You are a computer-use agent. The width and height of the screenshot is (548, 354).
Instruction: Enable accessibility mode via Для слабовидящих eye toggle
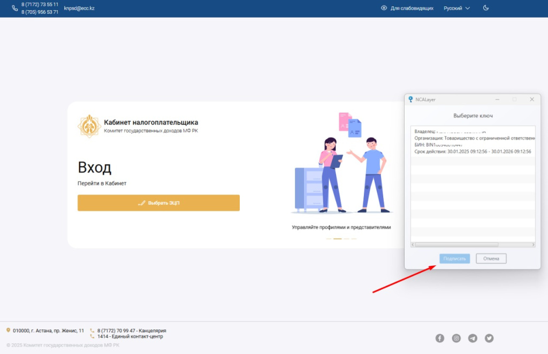tap(383, 8)
